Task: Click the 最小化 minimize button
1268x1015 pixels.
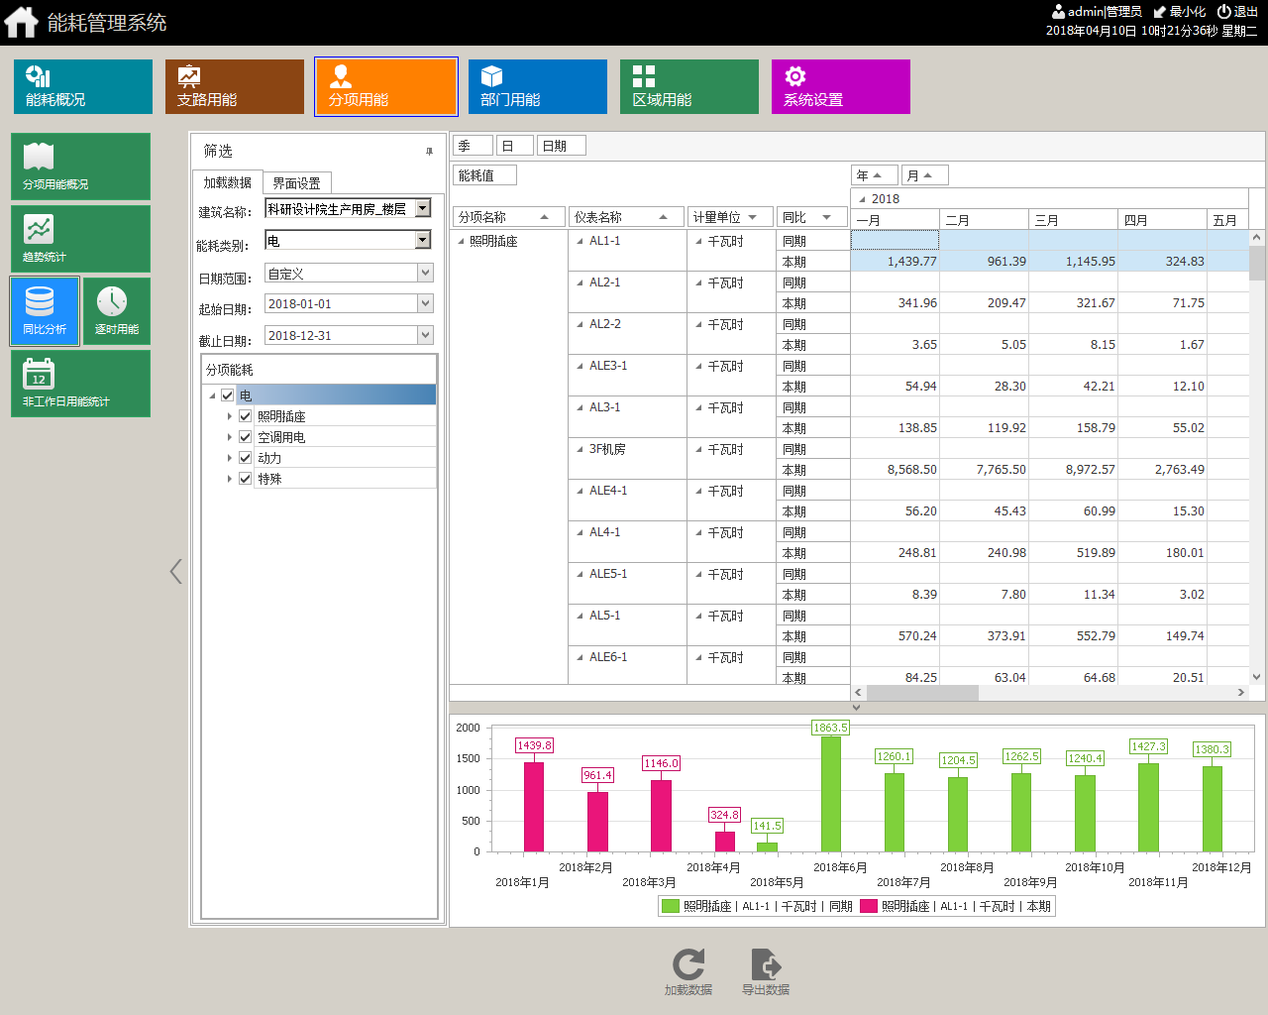Action: coord(1179,12)
